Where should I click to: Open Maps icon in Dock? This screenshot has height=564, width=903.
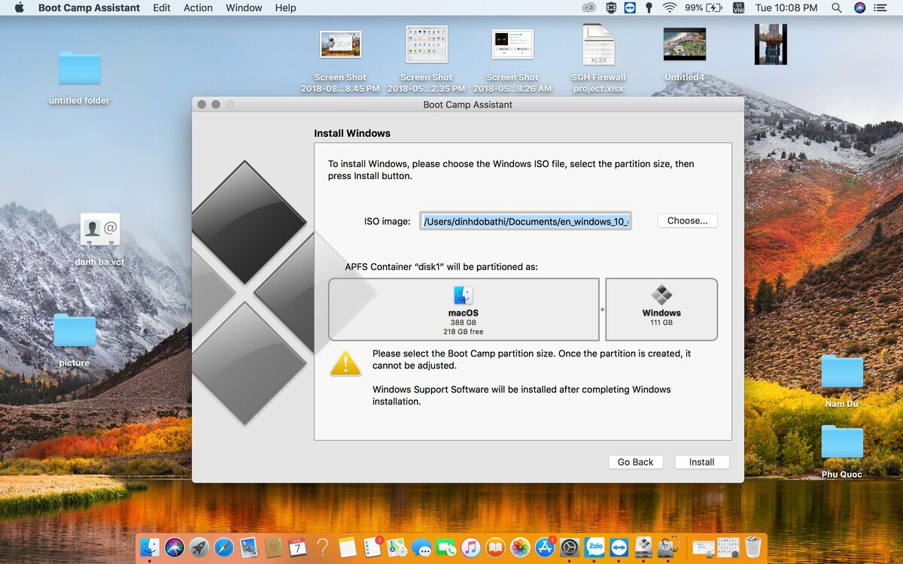(397, 547)
